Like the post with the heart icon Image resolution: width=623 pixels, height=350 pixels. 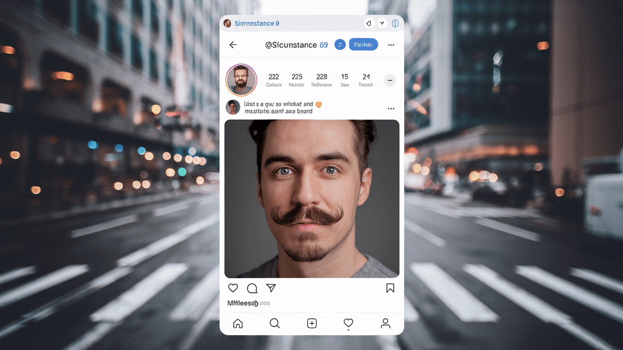[233, 288]
